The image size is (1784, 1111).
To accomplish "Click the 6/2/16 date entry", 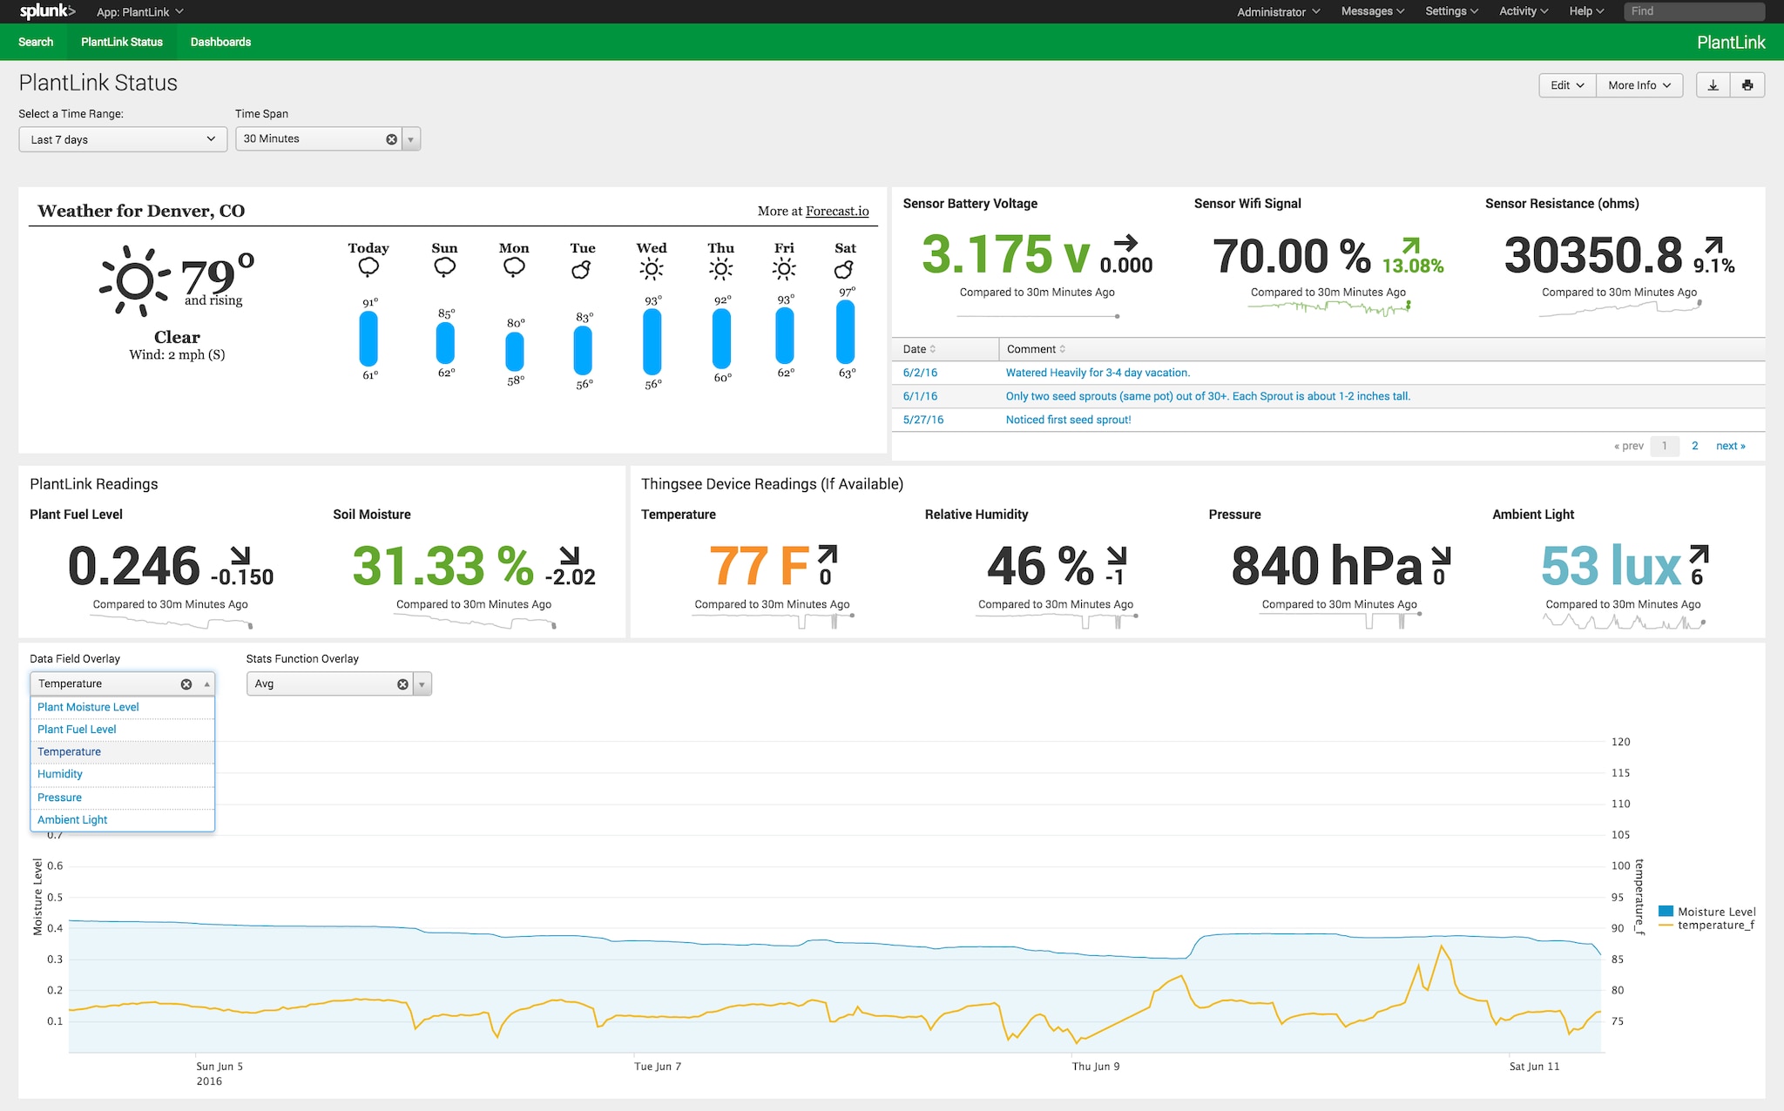I will 920,373.
